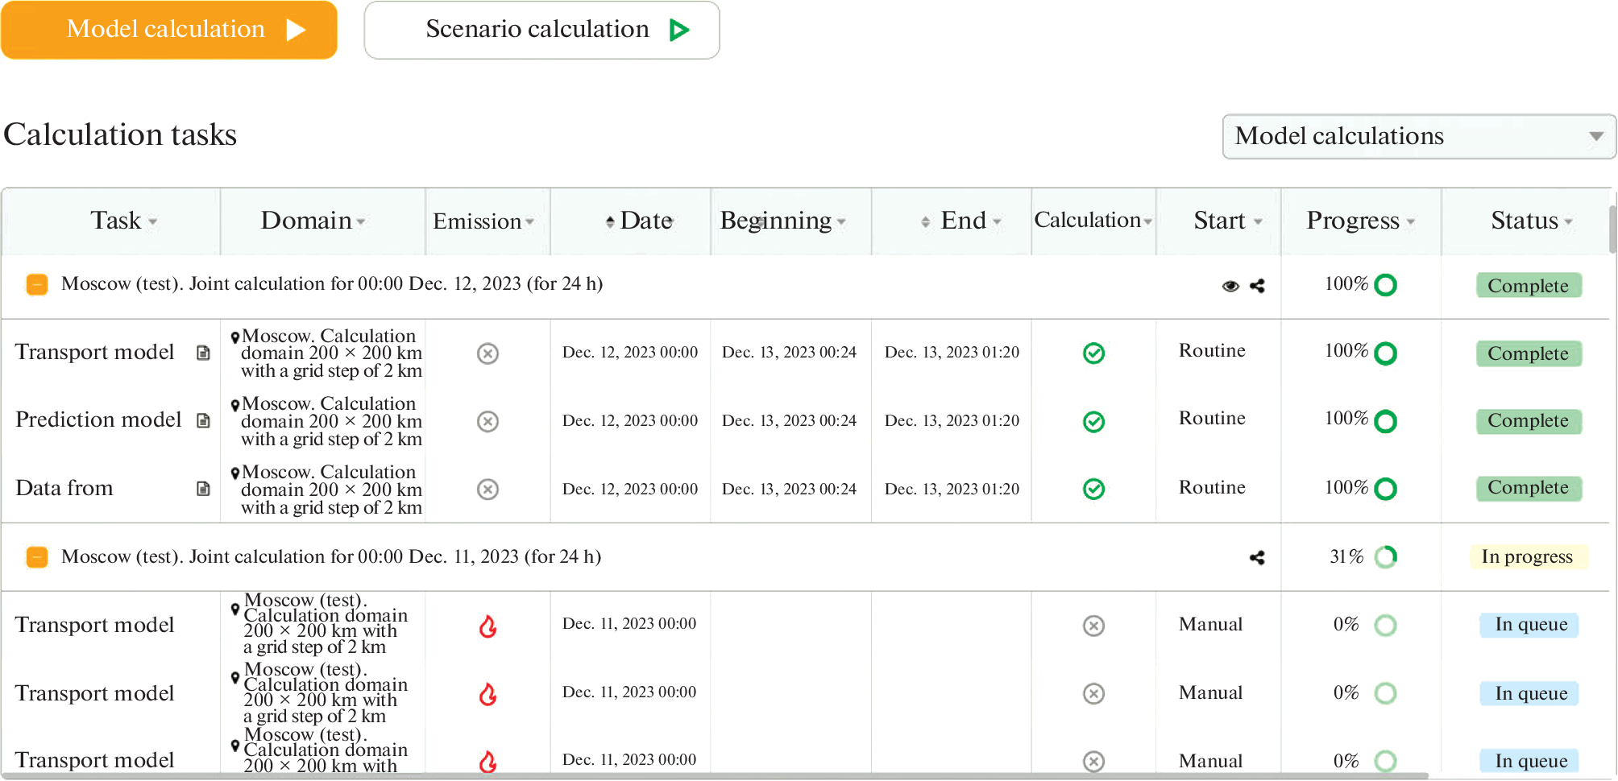Run the Scenario calculation button
Screen dimensions: 1618x781
(x=541, y=30)
